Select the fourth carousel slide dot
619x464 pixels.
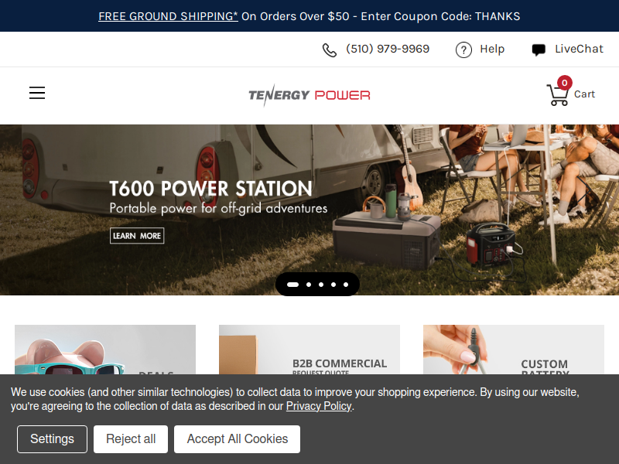pos(333,285)
